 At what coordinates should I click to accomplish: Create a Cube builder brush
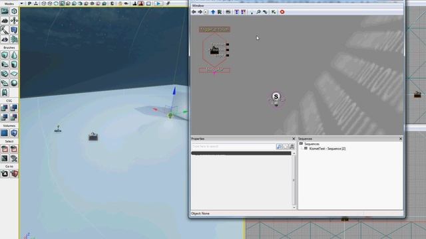click(x=5, y=55)
